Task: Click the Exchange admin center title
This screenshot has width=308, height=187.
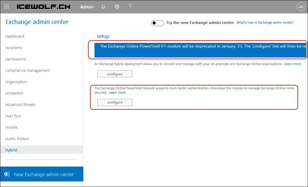Action: 37,22
